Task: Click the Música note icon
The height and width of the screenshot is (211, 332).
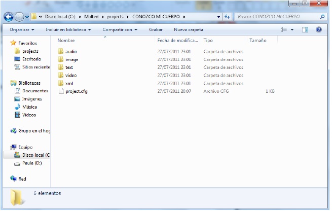Action: coord(17,107)
